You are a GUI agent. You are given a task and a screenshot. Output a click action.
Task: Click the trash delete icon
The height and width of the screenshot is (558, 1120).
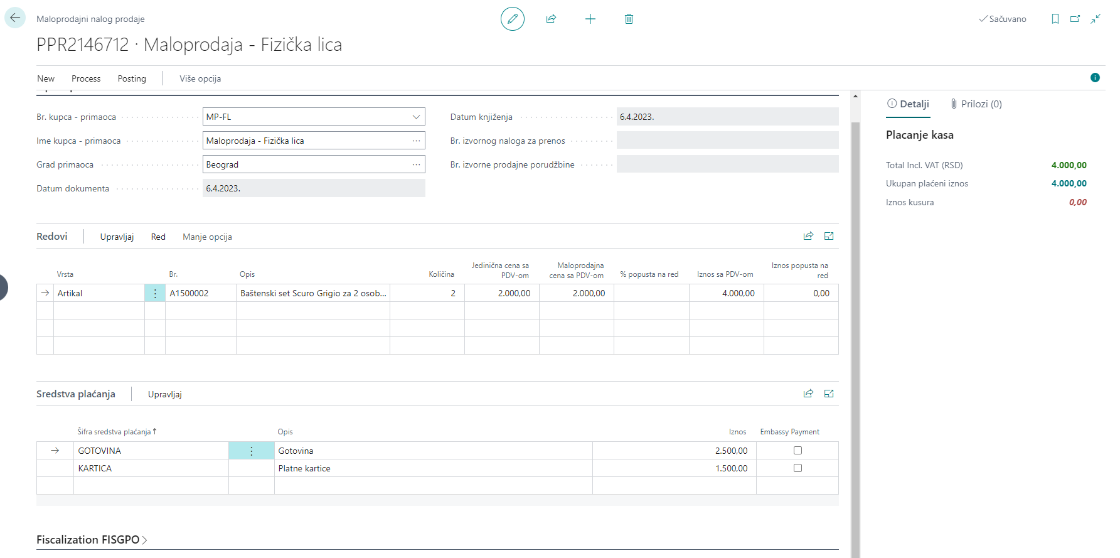coord(629,19)
